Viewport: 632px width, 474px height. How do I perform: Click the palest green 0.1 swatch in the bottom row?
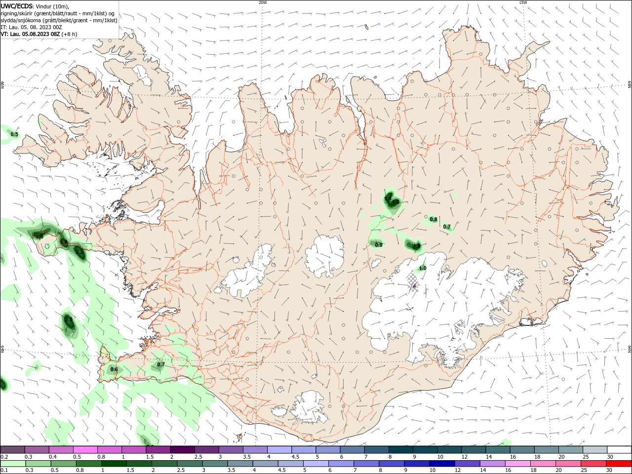click(12, 464)
